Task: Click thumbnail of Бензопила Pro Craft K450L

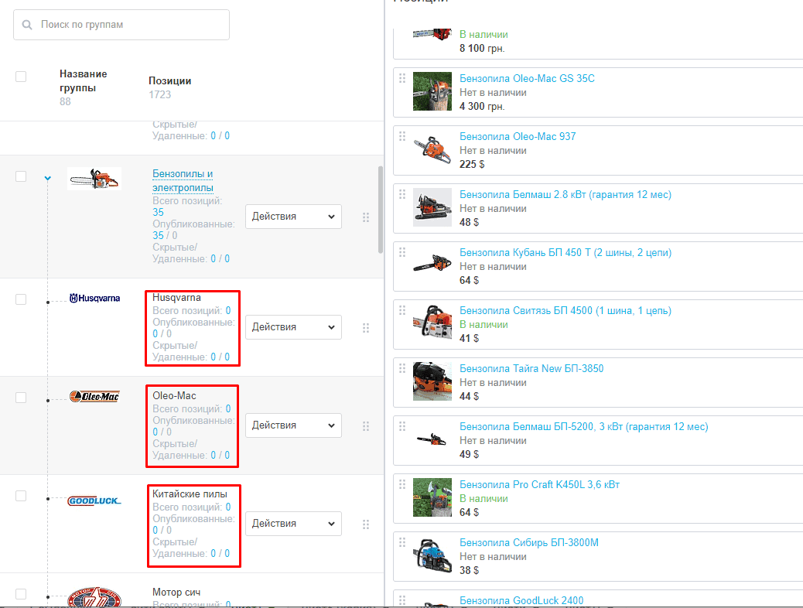Action: (x=432, y=497)
